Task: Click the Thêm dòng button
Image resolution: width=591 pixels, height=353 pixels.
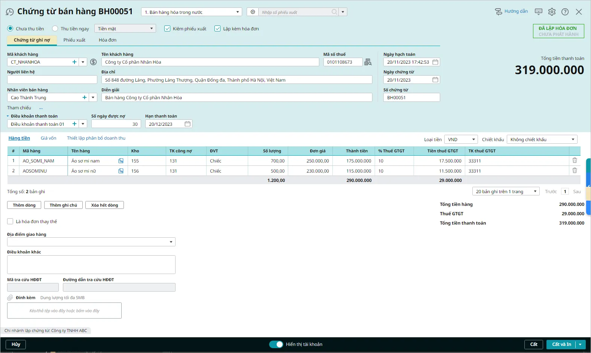Action: (24, 205)
